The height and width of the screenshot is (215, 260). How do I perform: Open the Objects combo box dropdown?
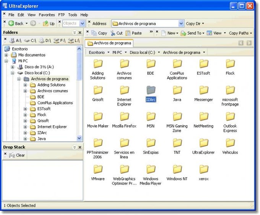point(82,24)
